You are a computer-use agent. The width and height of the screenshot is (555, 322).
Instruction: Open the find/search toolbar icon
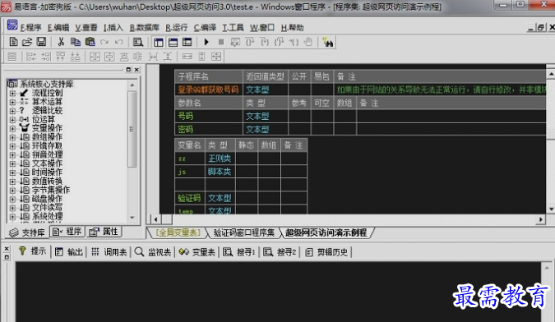[137, 42]
